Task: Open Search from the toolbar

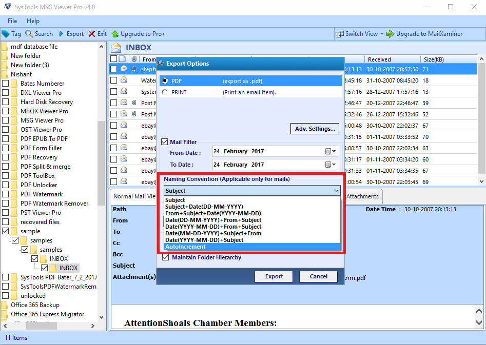Action: 39,33
